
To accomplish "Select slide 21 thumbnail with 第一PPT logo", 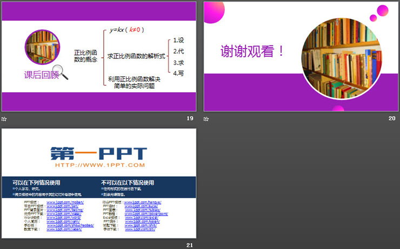I will coord(99,184).
